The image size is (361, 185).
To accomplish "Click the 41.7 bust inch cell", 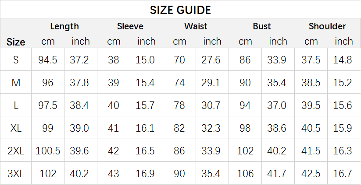I will tap(276, 174).
